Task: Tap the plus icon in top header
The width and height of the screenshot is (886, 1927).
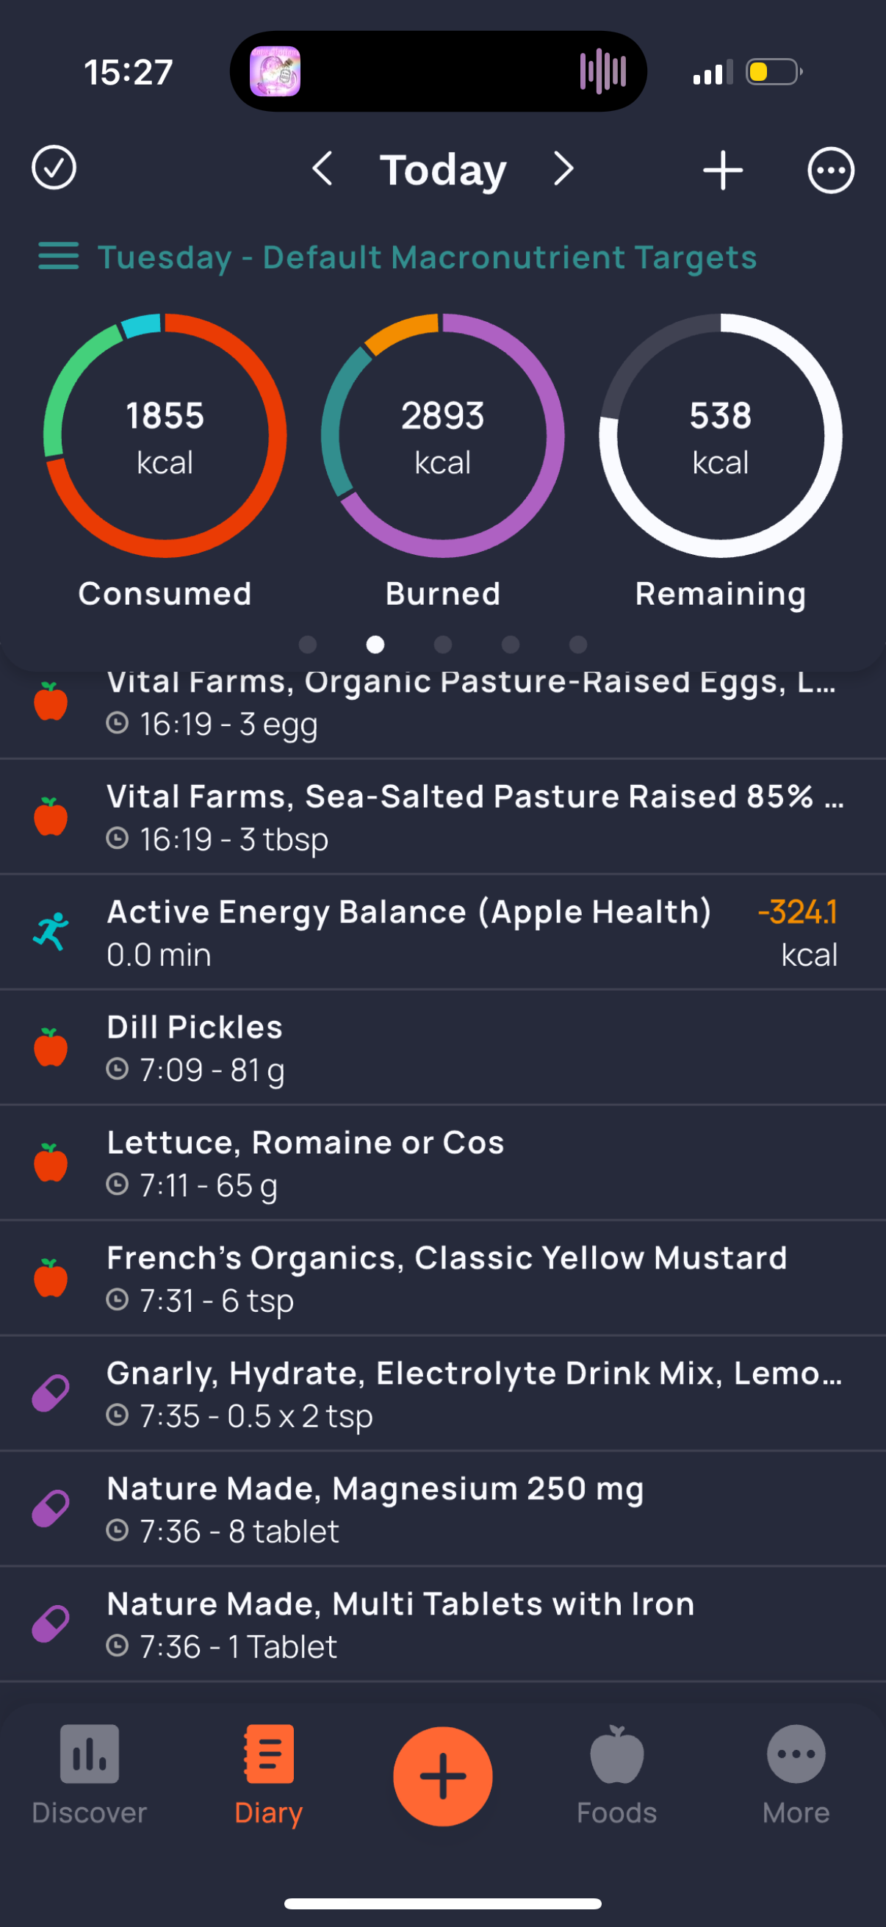Action: click(723, 170)
